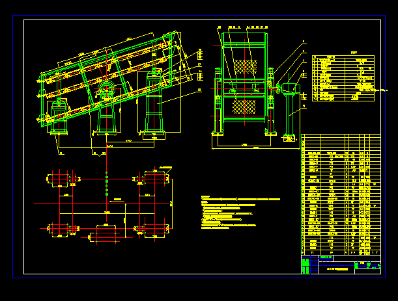Image resolution: width=398 pixels, height=301 pixels.
Task: Click the yellow parts list table
Action: (341, 194)
